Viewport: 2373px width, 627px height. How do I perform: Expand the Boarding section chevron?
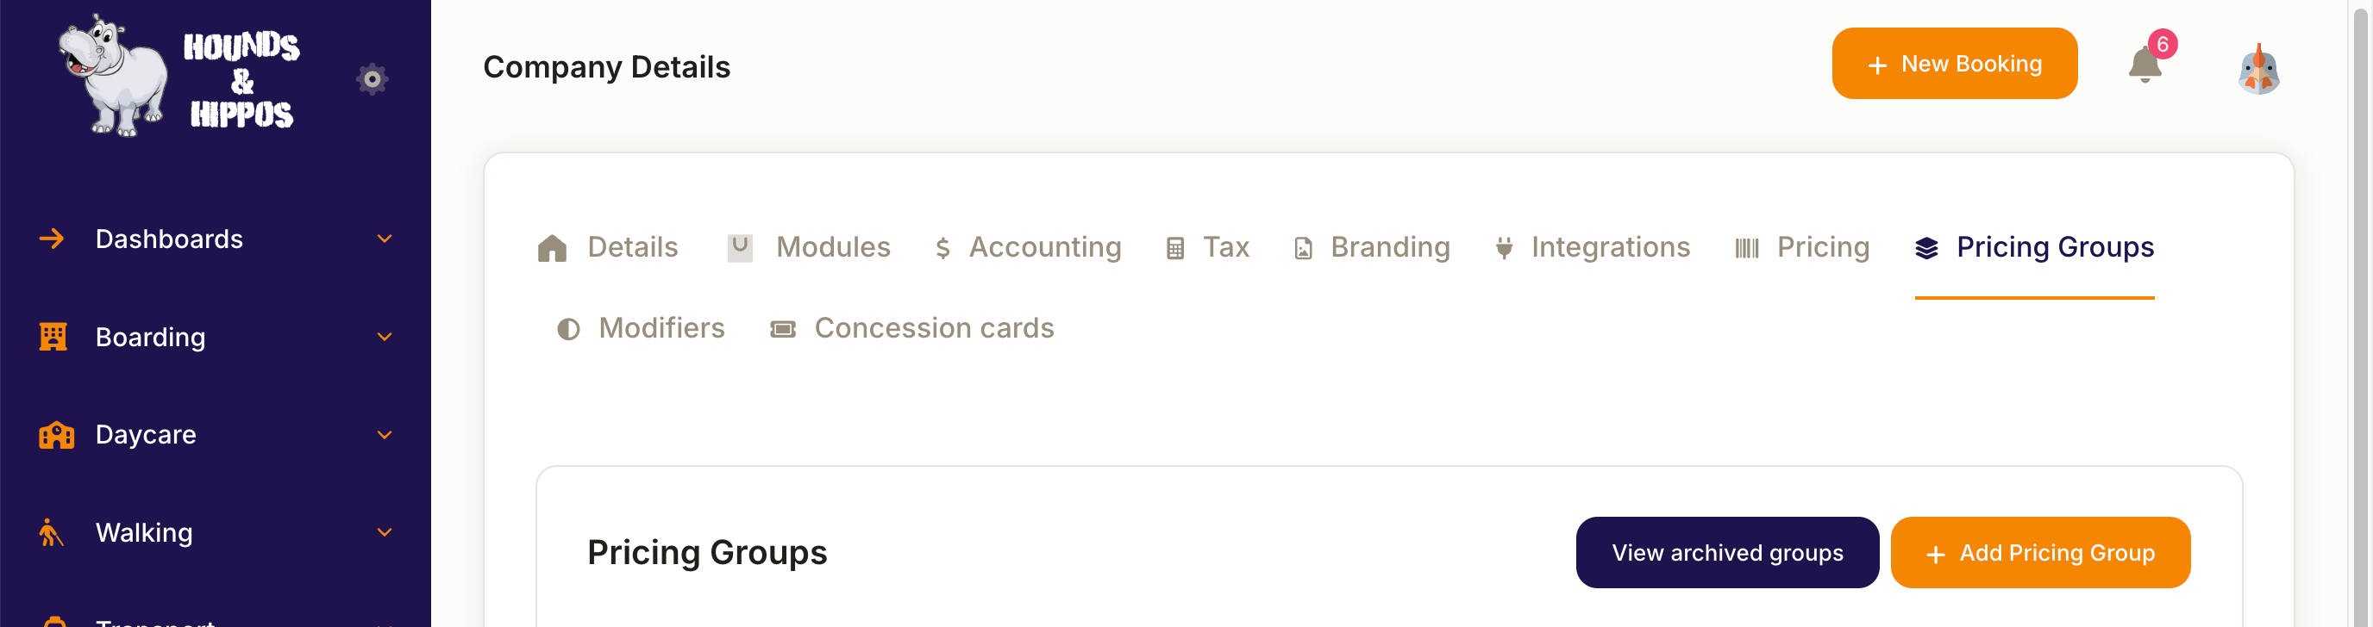(x=385, y=337)
